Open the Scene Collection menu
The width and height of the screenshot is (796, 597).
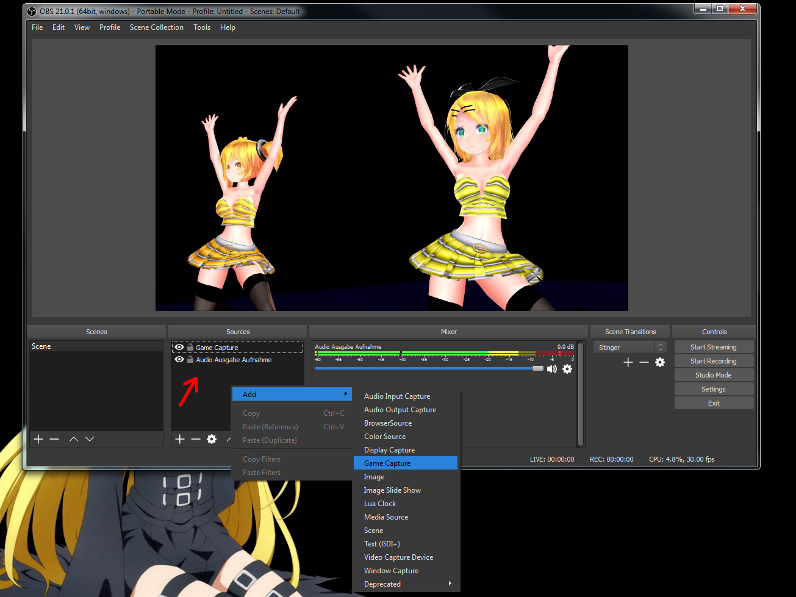pyautogui.click(x=157, y=27)
